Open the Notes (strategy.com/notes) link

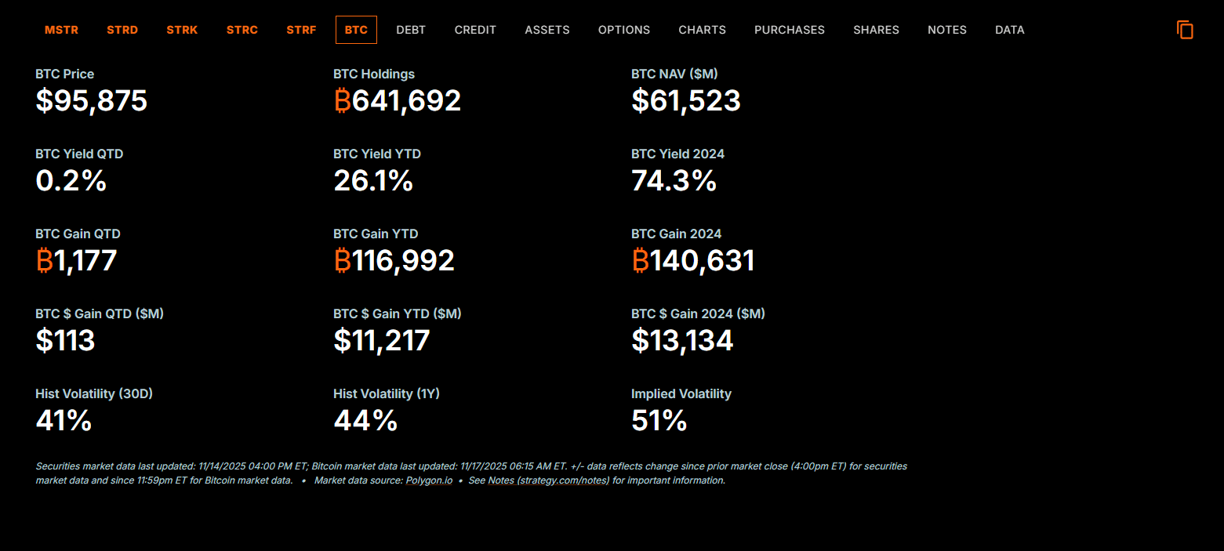[548, 480]
